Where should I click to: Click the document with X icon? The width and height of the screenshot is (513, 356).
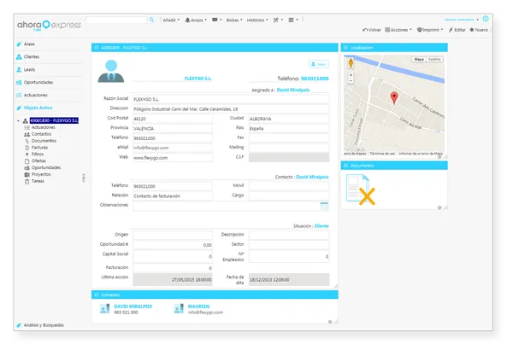(360, 190)
